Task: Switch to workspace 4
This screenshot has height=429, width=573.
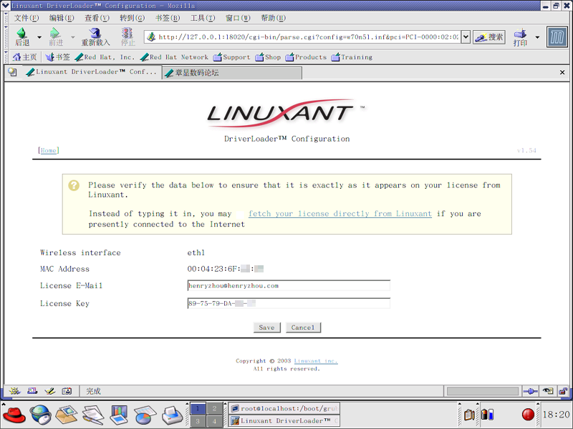Action: pos(214,421)
